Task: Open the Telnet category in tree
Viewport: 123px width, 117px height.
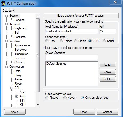Action: (19, 79)
